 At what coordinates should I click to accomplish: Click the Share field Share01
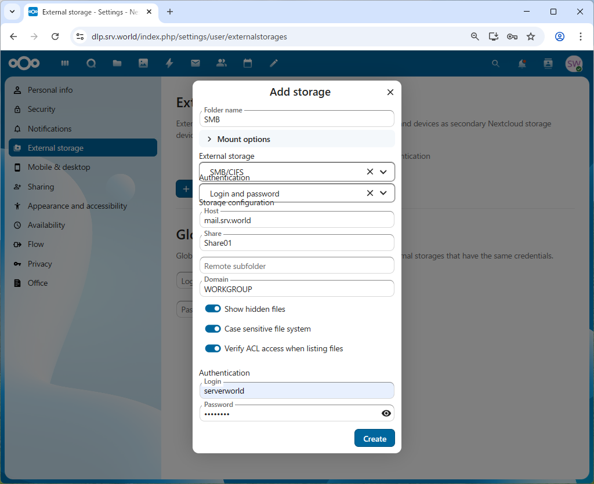tap(296, 242)
